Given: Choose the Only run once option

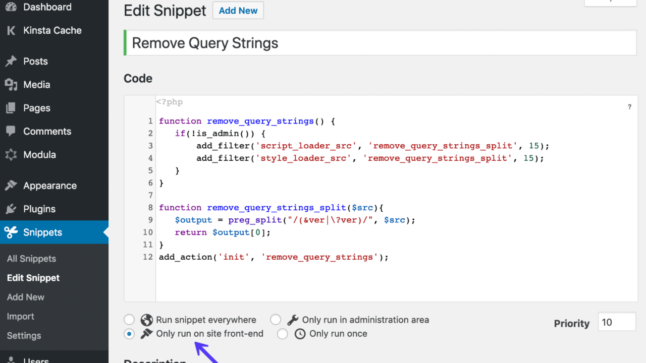Looking at the screenshot, I should point(282,333).
